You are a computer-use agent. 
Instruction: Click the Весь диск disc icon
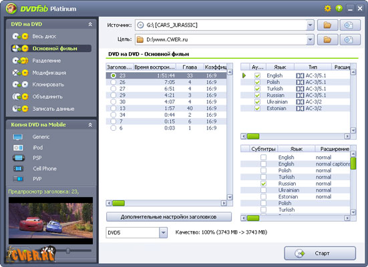(x=21, y=36)
